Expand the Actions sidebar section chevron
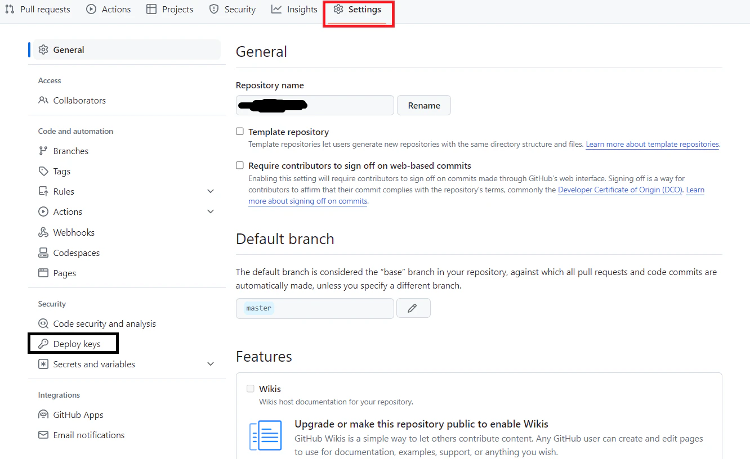Screen dimensions: 750x459 (211, 211)
